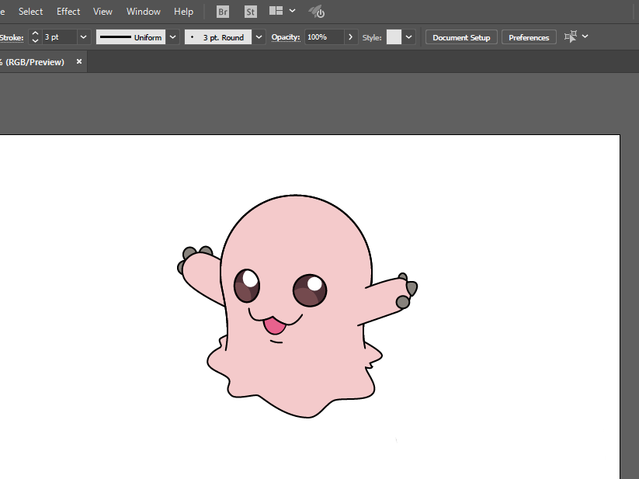Expand the Align options dropdown arrow
Viewport: 639px width, 479px height.
585,36
